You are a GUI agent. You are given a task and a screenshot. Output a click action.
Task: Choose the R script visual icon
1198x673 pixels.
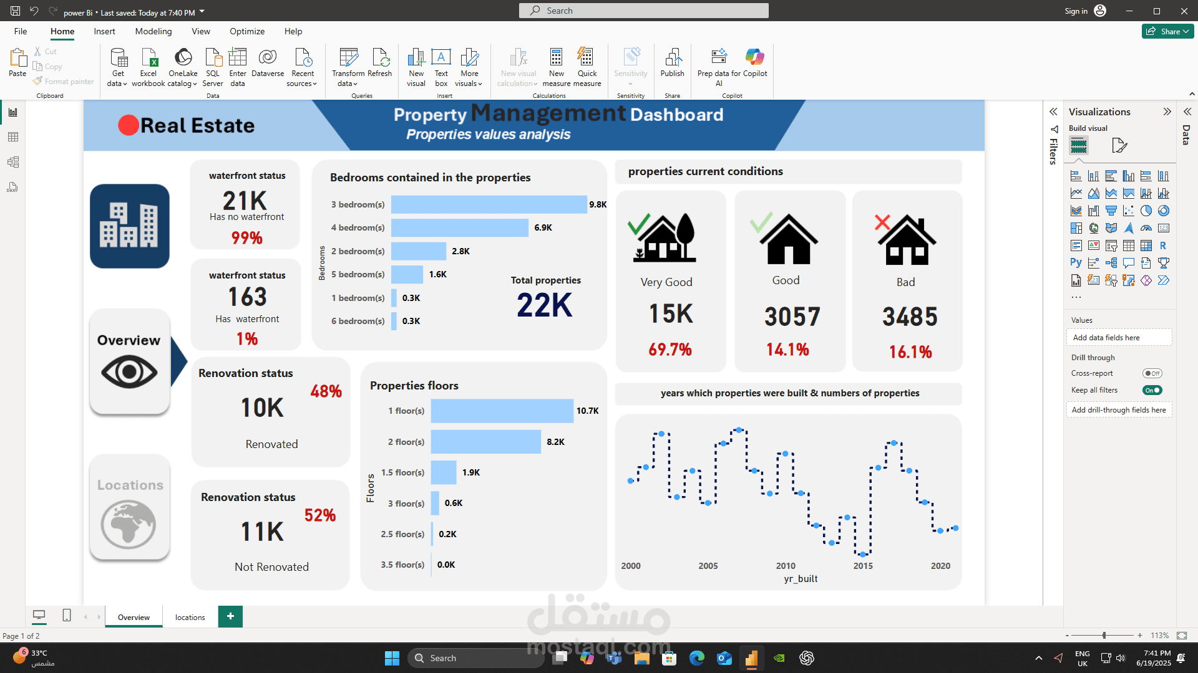pyautogui.click(x=1164, y=246)
